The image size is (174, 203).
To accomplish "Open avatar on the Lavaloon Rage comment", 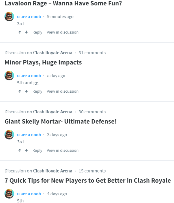I will tap(9, 16).
